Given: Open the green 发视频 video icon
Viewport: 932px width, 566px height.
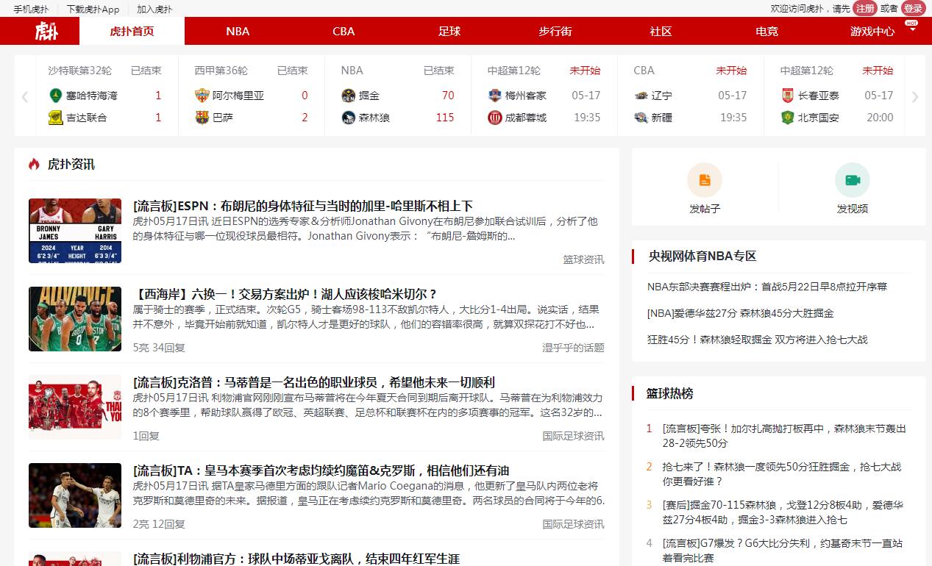Looking at the screenshot, I should (853, 180).
